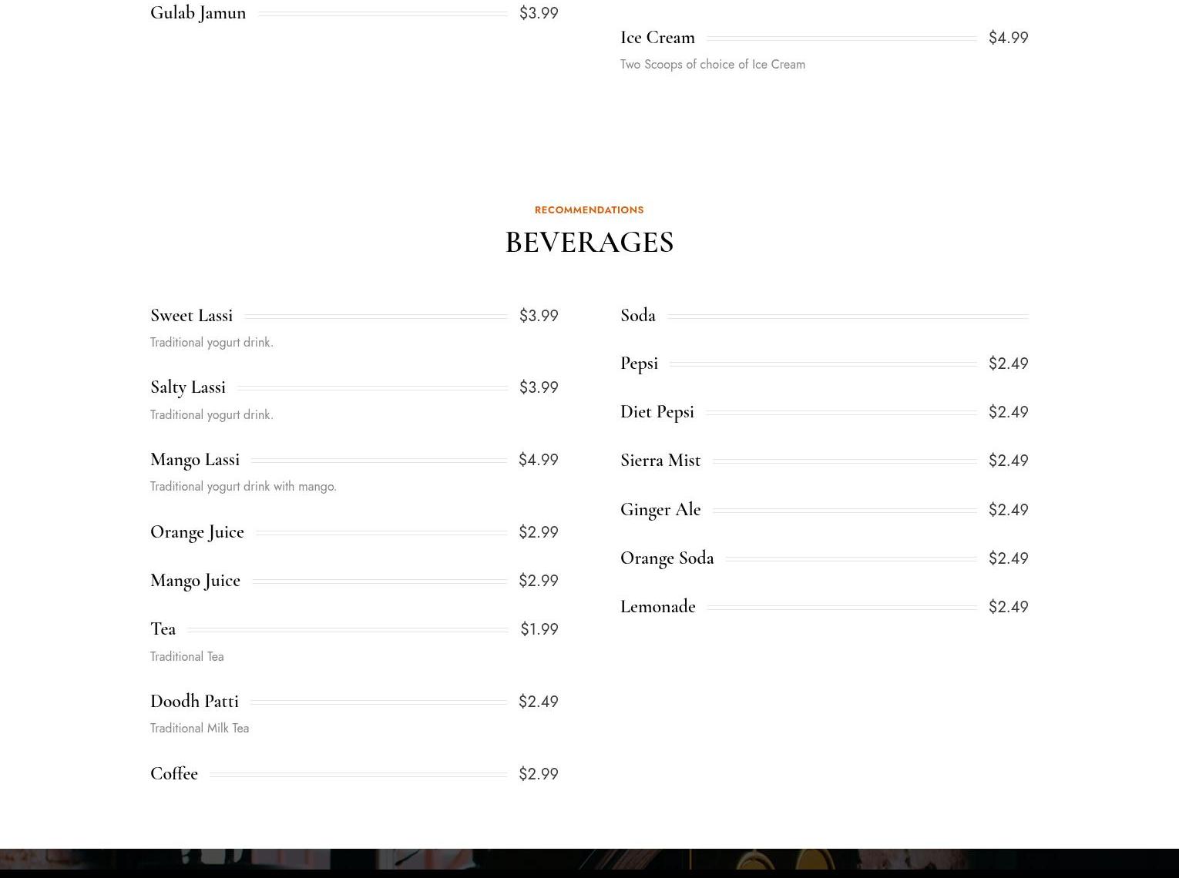The image size is (1179, 878).
Task: Select the Ice Cream dessert name
Action: click(x=657, y=38)
